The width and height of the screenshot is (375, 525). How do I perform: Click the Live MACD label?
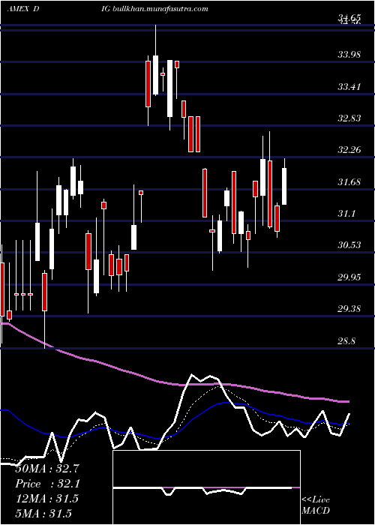(316, 505)
